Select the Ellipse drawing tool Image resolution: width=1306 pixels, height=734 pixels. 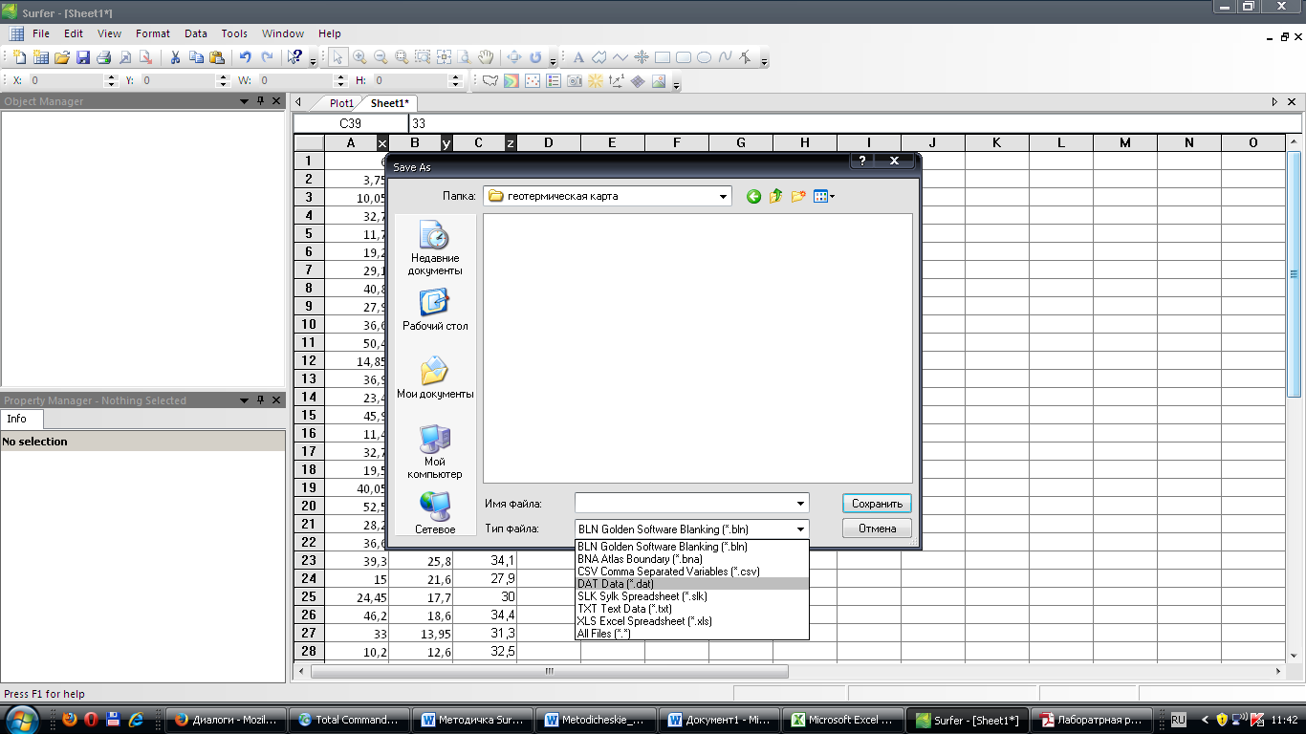(704, 57)
